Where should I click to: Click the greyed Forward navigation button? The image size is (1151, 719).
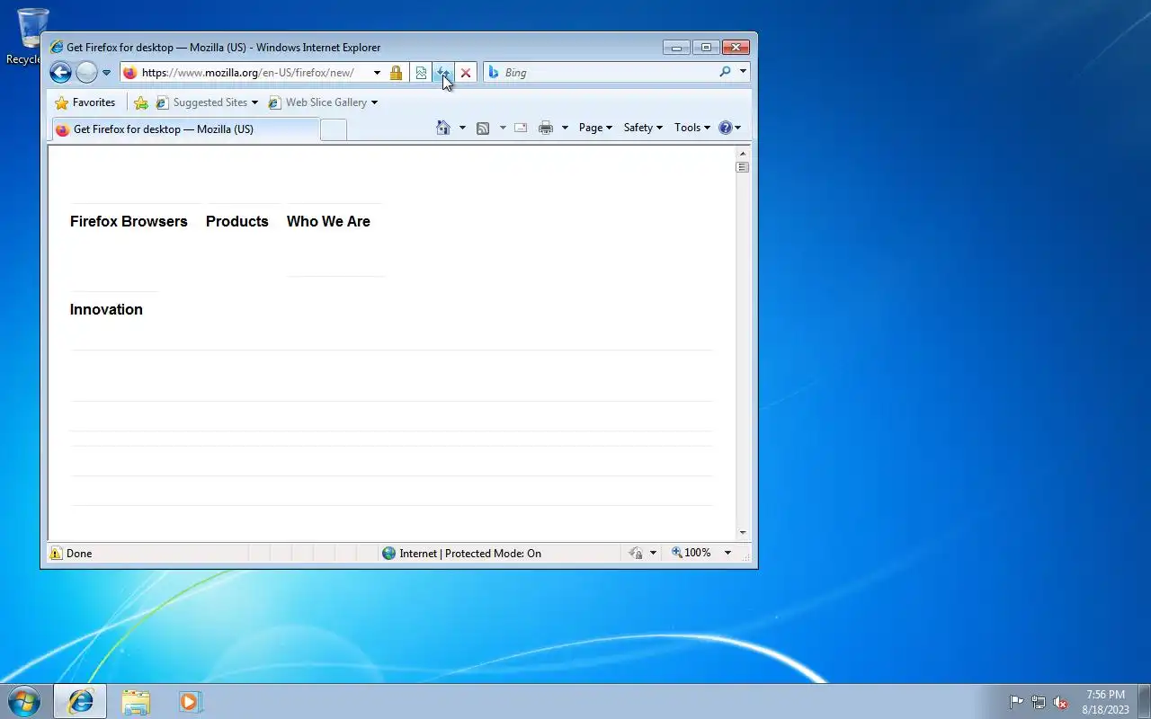86,73
